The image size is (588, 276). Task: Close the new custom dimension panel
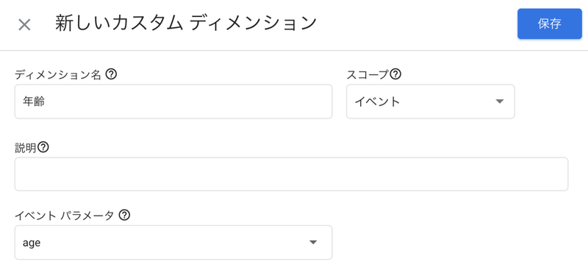pos(24,25)
